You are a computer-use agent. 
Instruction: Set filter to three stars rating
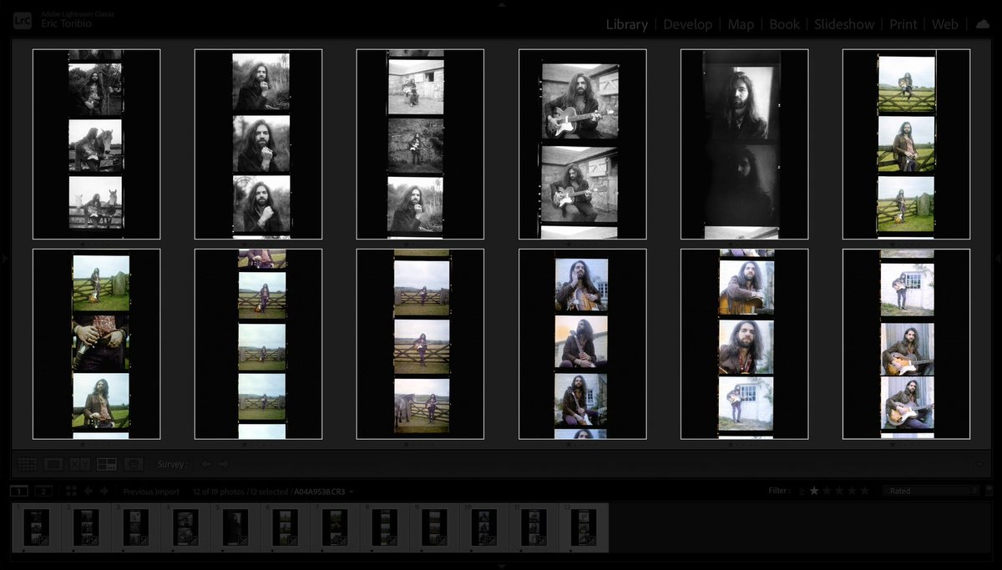pyautogui.click(x=839, y=491)
